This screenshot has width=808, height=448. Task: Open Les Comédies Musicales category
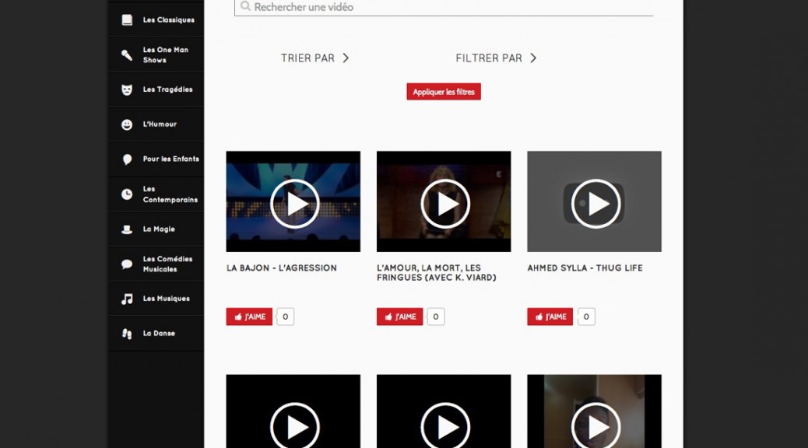point(167,264)
